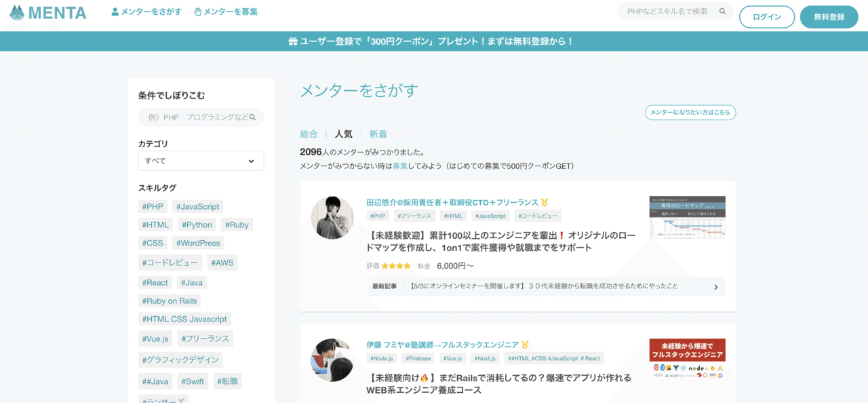868x403 pixels.
Task: Click ##HTML #CSS #JavaScript # React tag
Action: [554, 358]
